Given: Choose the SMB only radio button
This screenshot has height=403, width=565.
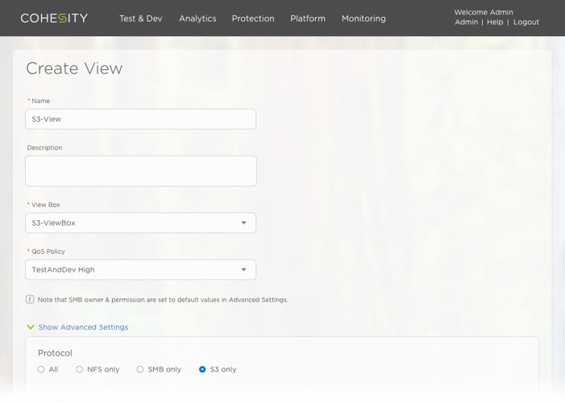Looking at the screenshot, I should point(140,369).
